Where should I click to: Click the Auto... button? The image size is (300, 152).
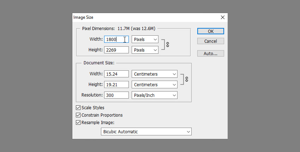pyautogui.click(x=211, y=53)
